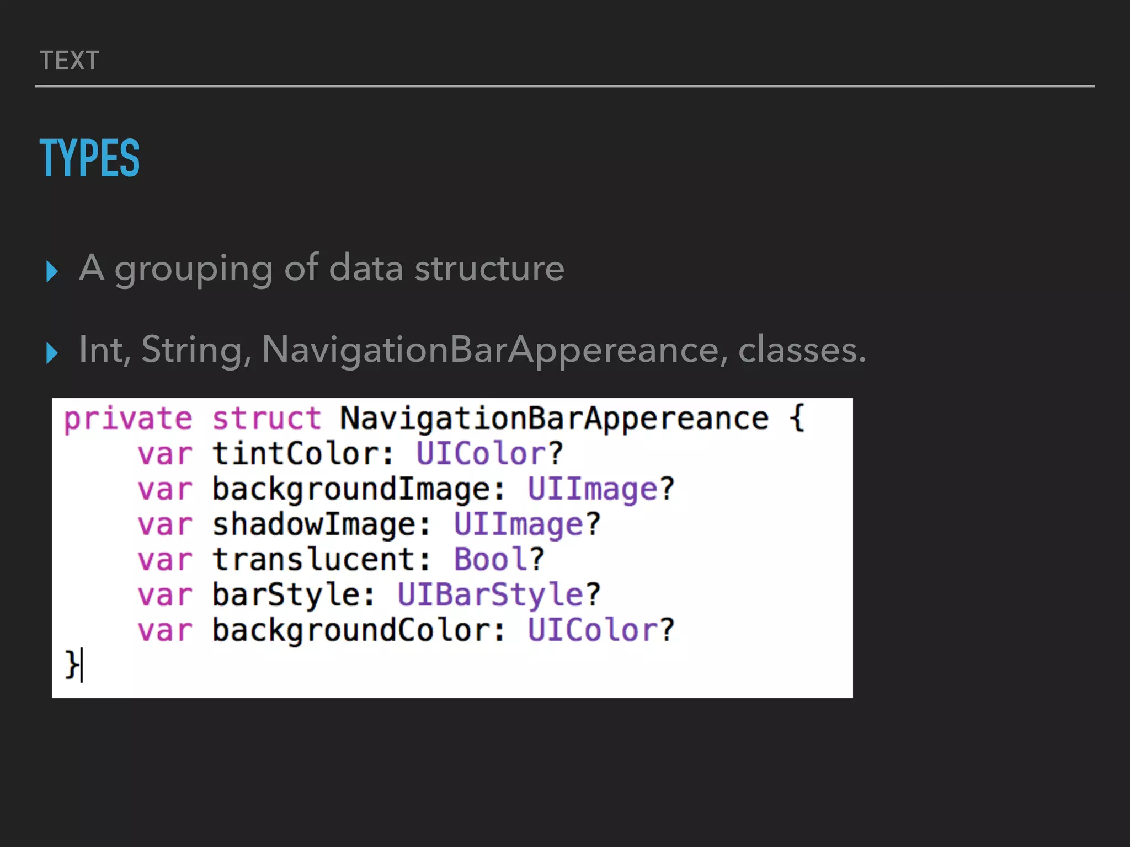Click the blue bullet arrow before "A grouping"
This screenshot has height=847, width=1130.
(x=52, y=271)
